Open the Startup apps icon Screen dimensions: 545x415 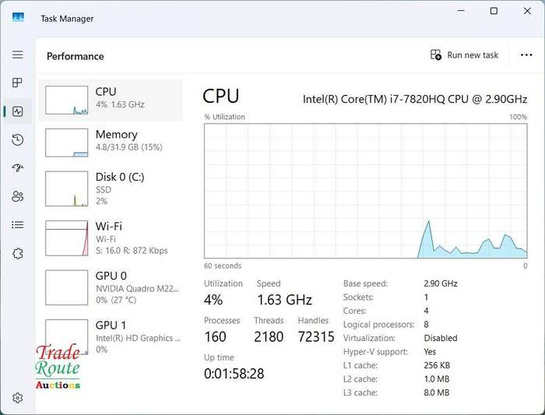point(18,168)
